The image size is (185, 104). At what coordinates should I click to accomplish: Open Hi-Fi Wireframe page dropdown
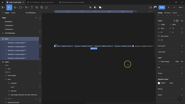pos(31,13)
